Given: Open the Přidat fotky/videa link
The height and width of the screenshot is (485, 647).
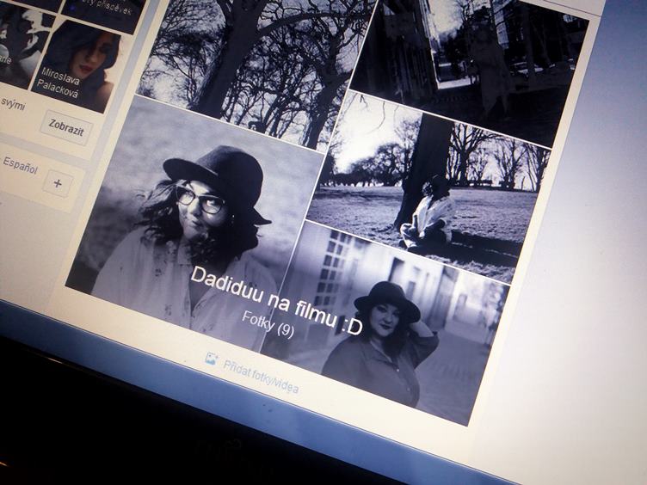Looking at the screenshot, I should coord(261,377).
